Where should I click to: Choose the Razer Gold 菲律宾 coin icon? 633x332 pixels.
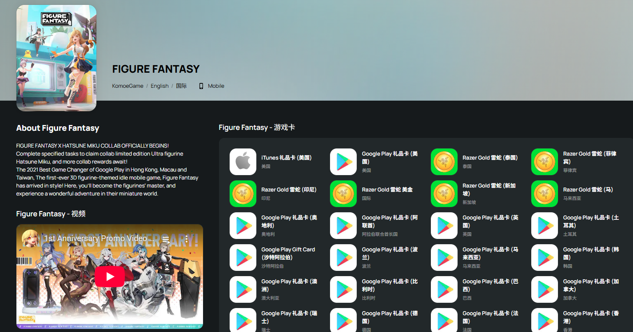[545, 162]
